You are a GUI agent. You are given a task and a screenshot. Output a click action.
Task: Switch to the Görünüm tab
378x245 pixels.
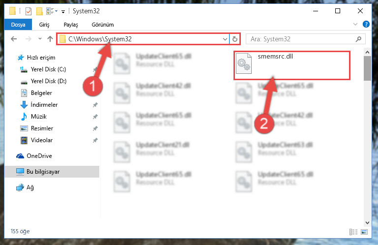point(103,25)
